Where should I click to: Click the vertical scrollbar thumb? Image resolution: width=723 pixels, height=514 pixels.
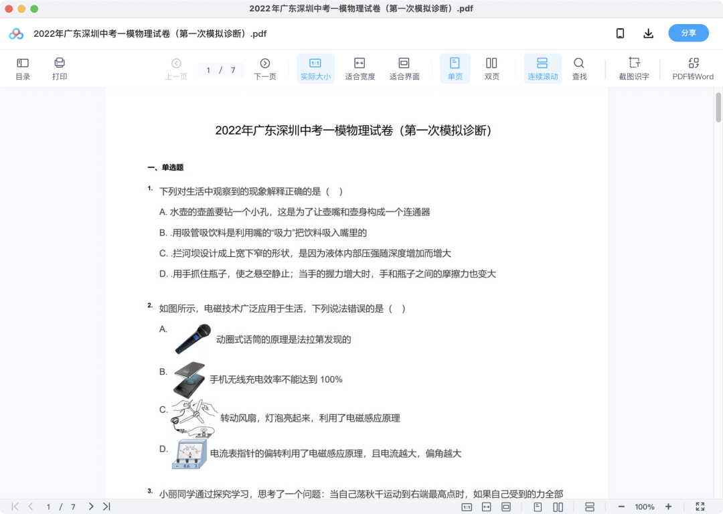(x=718, y=107)
